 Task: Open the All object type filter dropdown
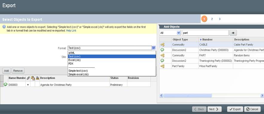[x=178, y=33]
